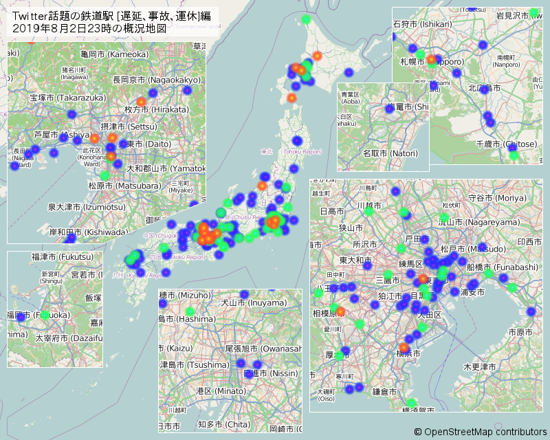Click the '宝塚市 (Takarazuka)' label

(68, 98)
